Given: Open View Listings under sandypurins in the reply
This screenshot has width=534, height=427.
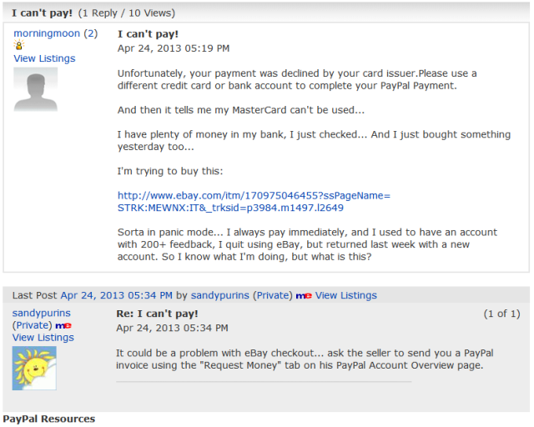Looking at the screenshot, I should click(x=43, y=338).
